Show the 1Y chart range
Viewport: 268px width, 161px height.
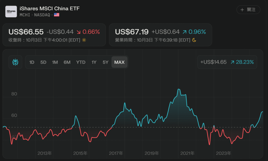(94, 62)
